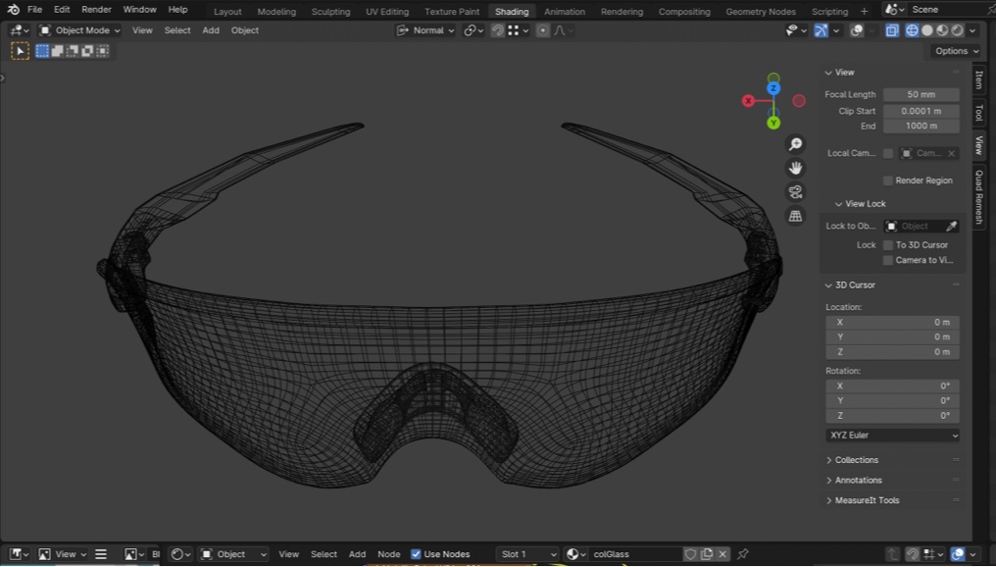Switch perspective/orthographic with grid icon
The width and height of the screenshot is (996, 567).
(x=795, y=216)
